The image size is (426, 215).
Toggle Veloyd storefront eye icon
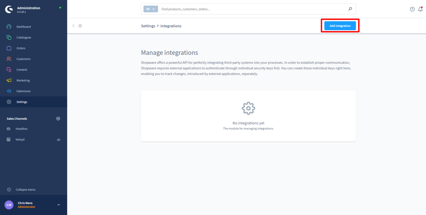click(x=59, y=140)
